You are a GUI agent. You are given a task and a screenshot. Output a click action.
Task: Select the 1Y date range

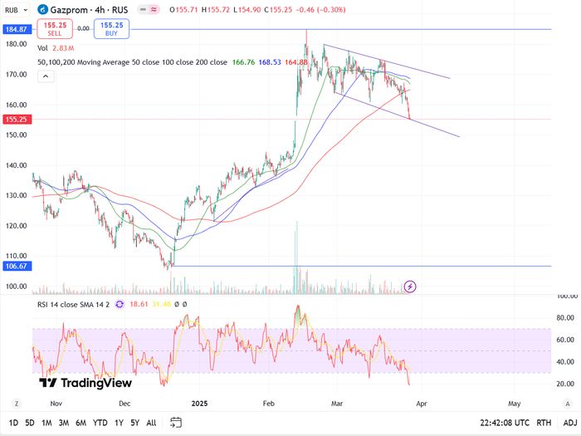(119, 423)
